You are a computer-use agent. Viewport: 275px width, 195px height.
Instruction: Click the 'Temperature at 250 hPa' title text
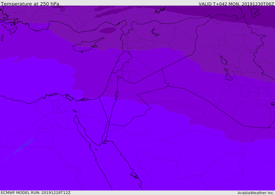(30, 4)
